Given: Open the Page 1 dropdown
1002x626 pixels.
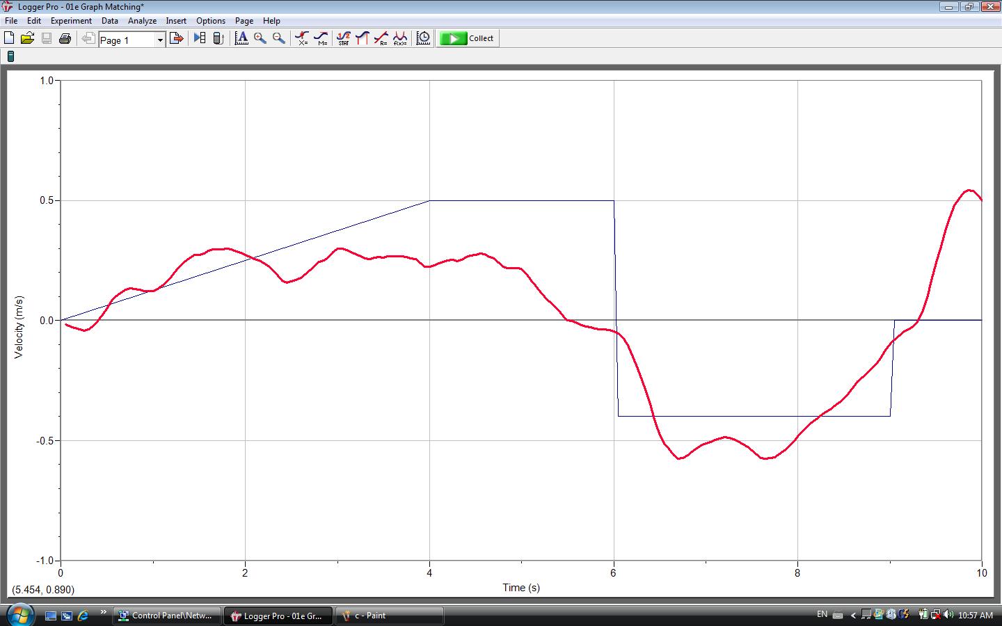Looking at the screenshot, I should [159, 40].
